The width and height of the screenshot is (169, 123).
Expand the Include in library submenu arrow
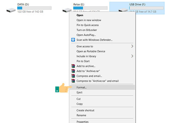132,56
